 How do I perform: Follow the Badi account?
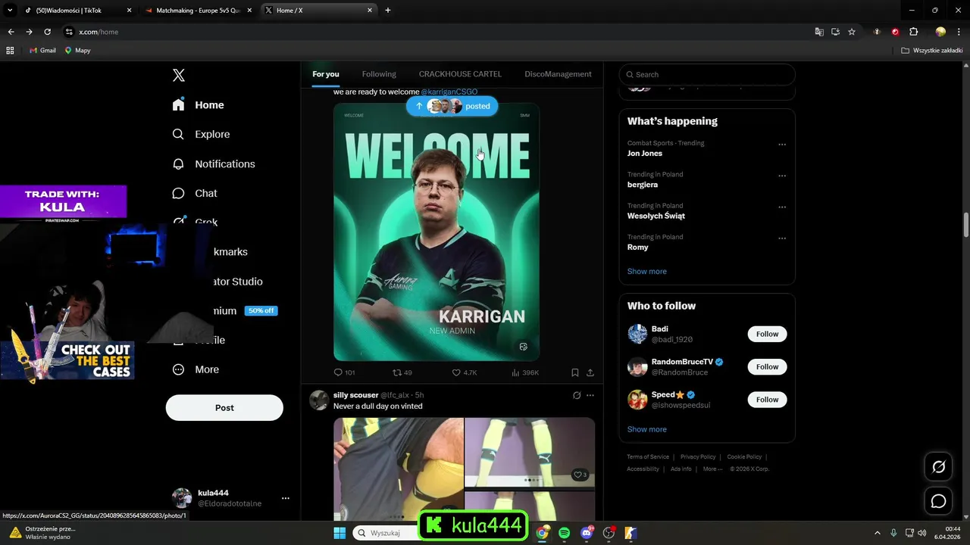tap(767, 334)
